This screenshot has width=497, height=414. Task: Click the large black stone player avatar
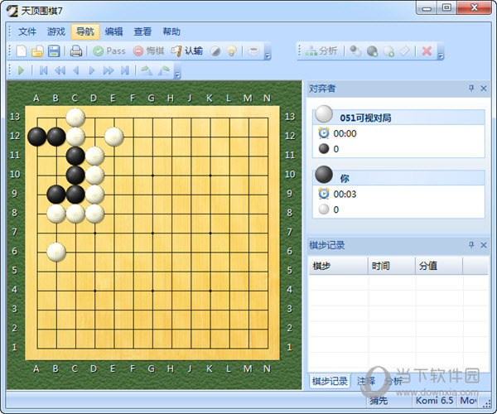pos(324,174)
